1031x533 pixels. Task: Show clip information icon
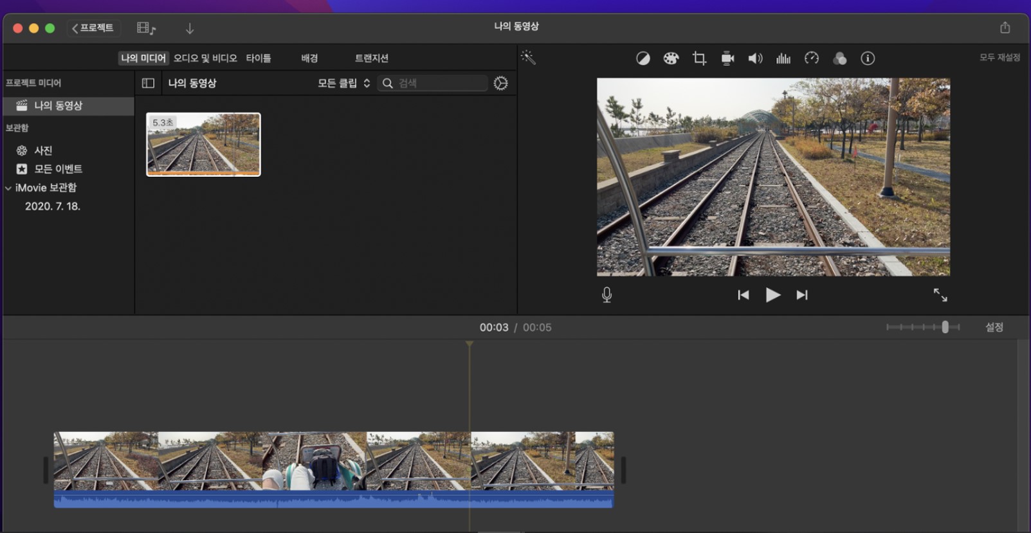(868, 59)
